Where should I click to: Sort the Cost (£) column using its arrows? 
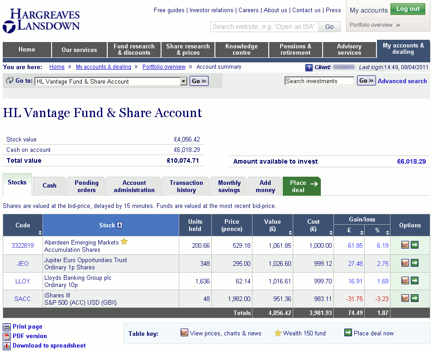coord(331,232)
